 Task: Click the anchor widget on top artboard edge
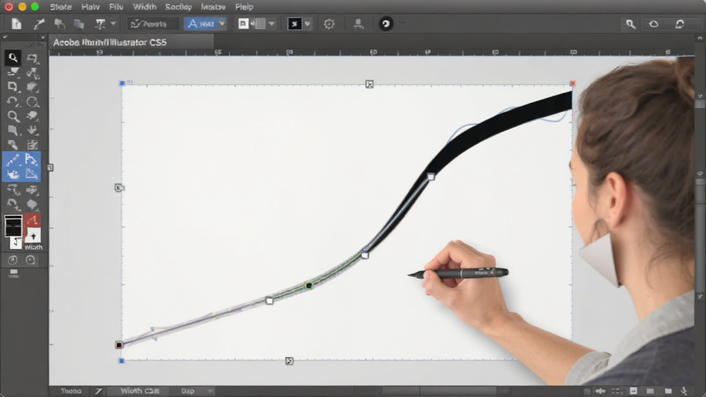(x=370, y=84)
